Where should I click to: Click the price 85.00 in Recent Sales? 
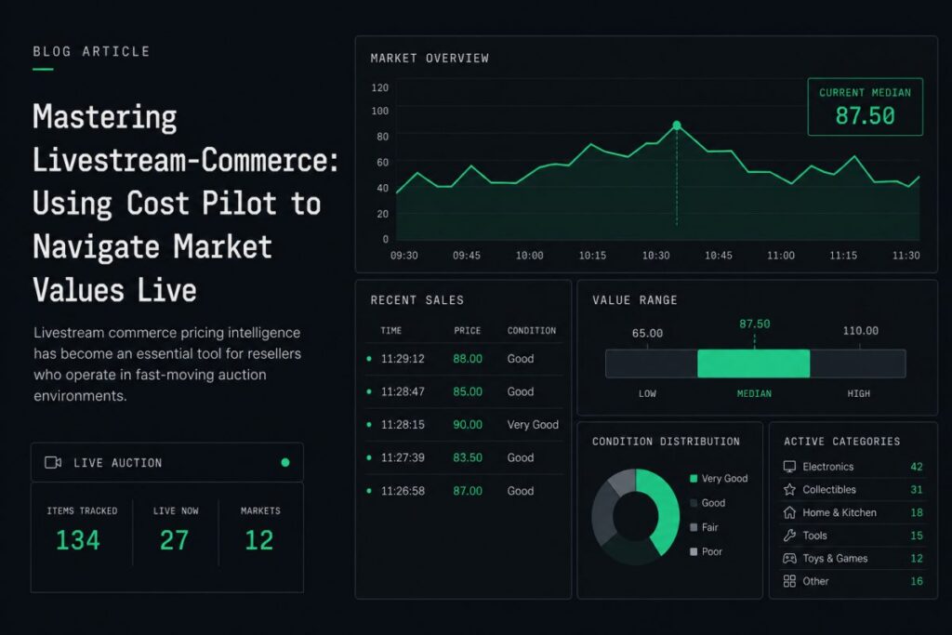pyautogui.click(x=468, y=391)
